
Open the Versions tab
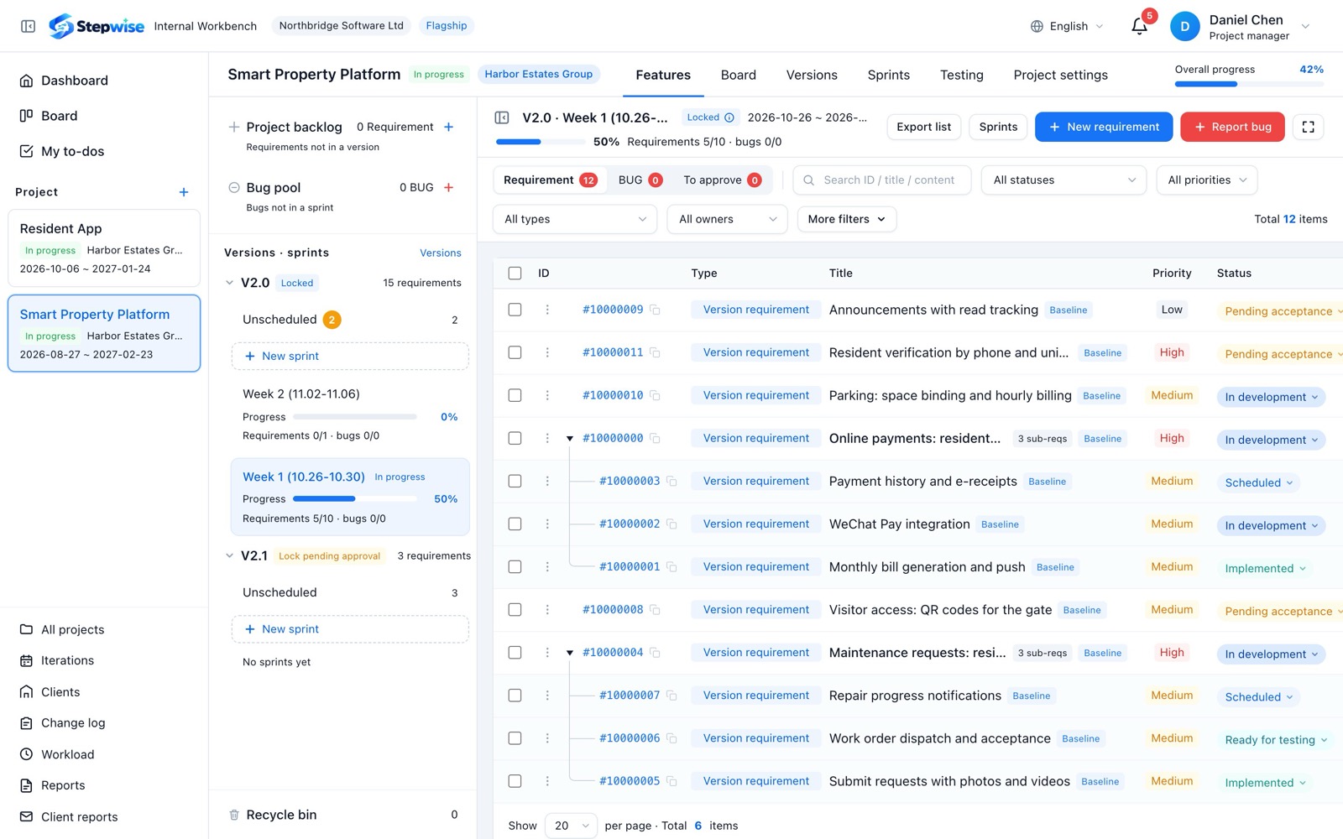812,75
